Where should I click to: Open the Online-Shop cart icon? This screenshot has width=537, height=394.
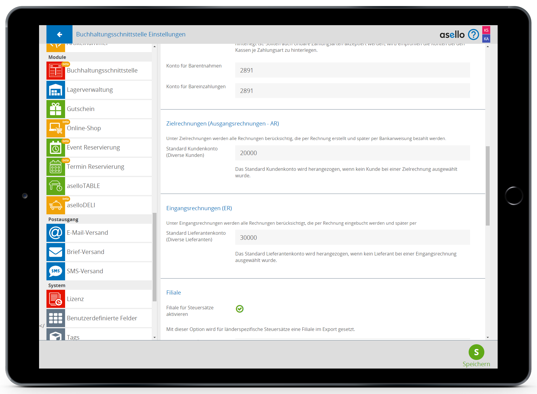coord(56,128)
